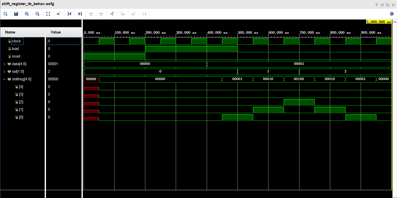This screenshot has height=198, width=397.
Task: Click the 00100 segment in shiftreg waveform
Action: pos(299,79)
